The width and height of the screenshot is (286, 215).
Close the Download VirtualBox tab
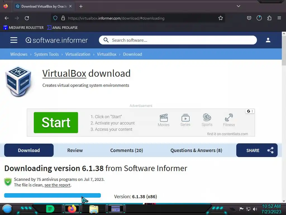[x=70, y=6]
